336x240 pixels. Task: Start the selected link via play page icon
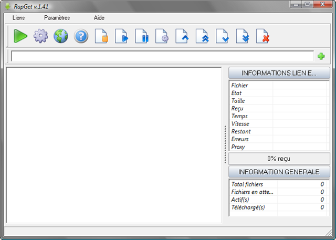[x=121, y=36]
